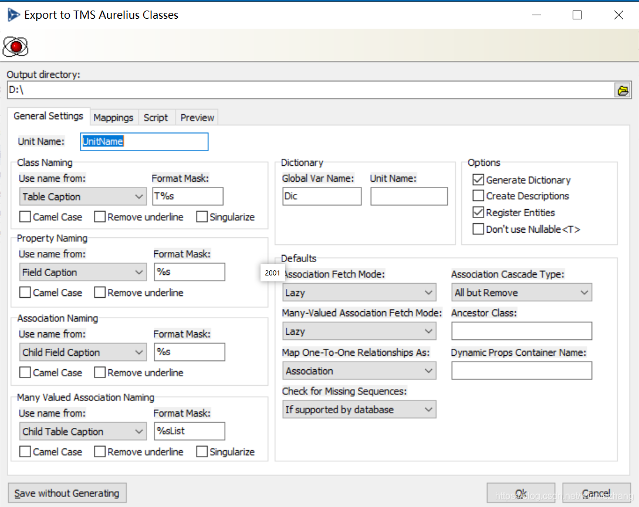This screenshot has height=507, width=639.
Task: Open the Script tab
Action: (x=155, y=118)
